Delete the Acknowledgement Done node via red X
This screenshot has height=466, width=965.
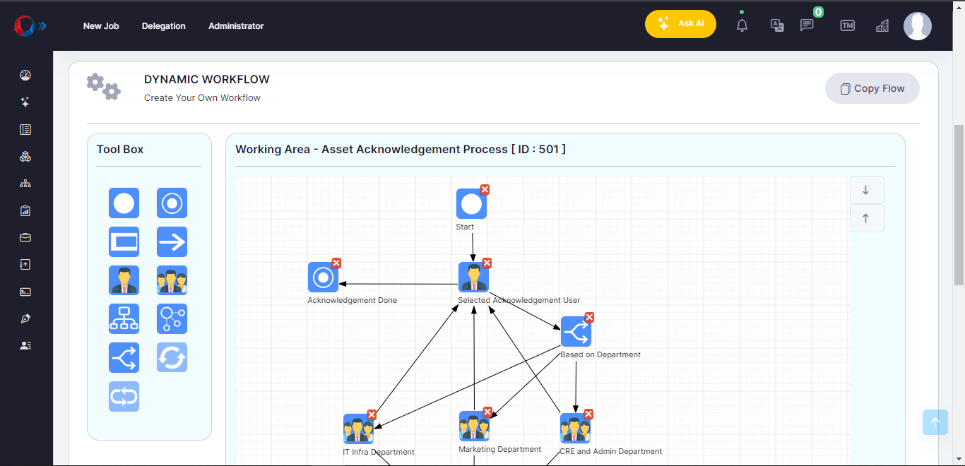(336, 263)
